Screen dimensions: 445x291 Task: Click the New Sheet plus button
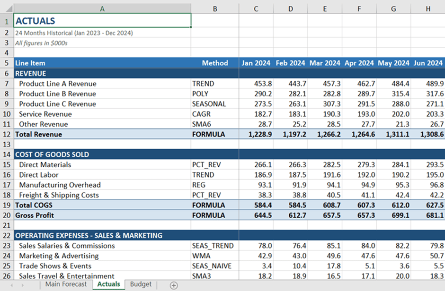click(x=174, y=285)
